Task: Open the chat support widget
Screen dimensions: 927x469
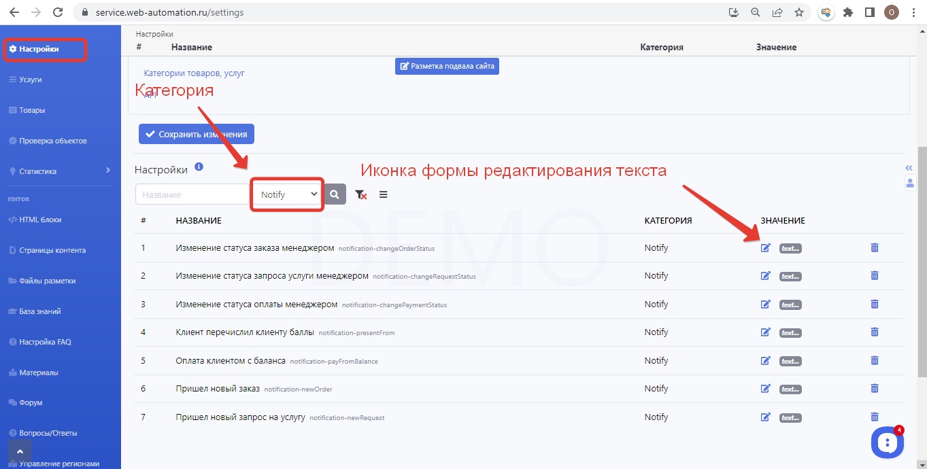Action: (887, 442)
